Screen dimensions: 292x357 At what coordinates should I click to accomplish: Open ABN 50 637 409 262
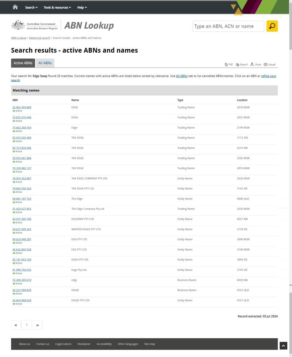[x=22, y=229]
